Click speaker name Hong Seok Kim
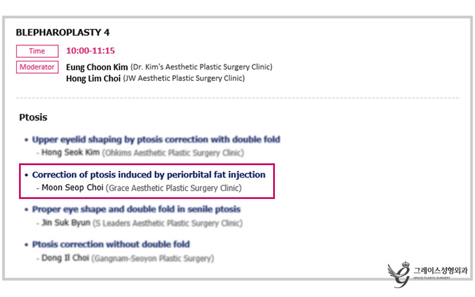Screen dimensions: 475x297 tap(71, 152)
